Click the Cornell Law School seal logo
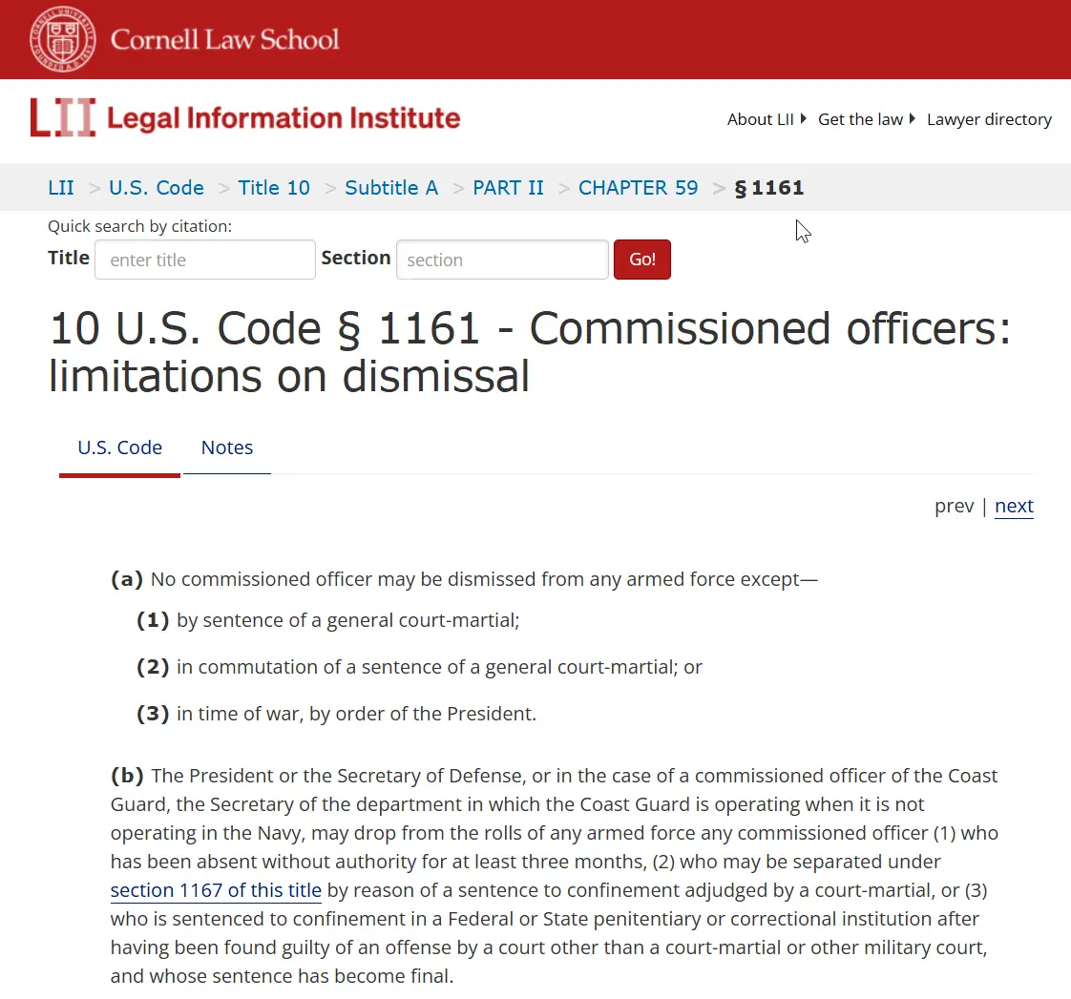This screenshot has height=999, width=1071. pos(63,39)
